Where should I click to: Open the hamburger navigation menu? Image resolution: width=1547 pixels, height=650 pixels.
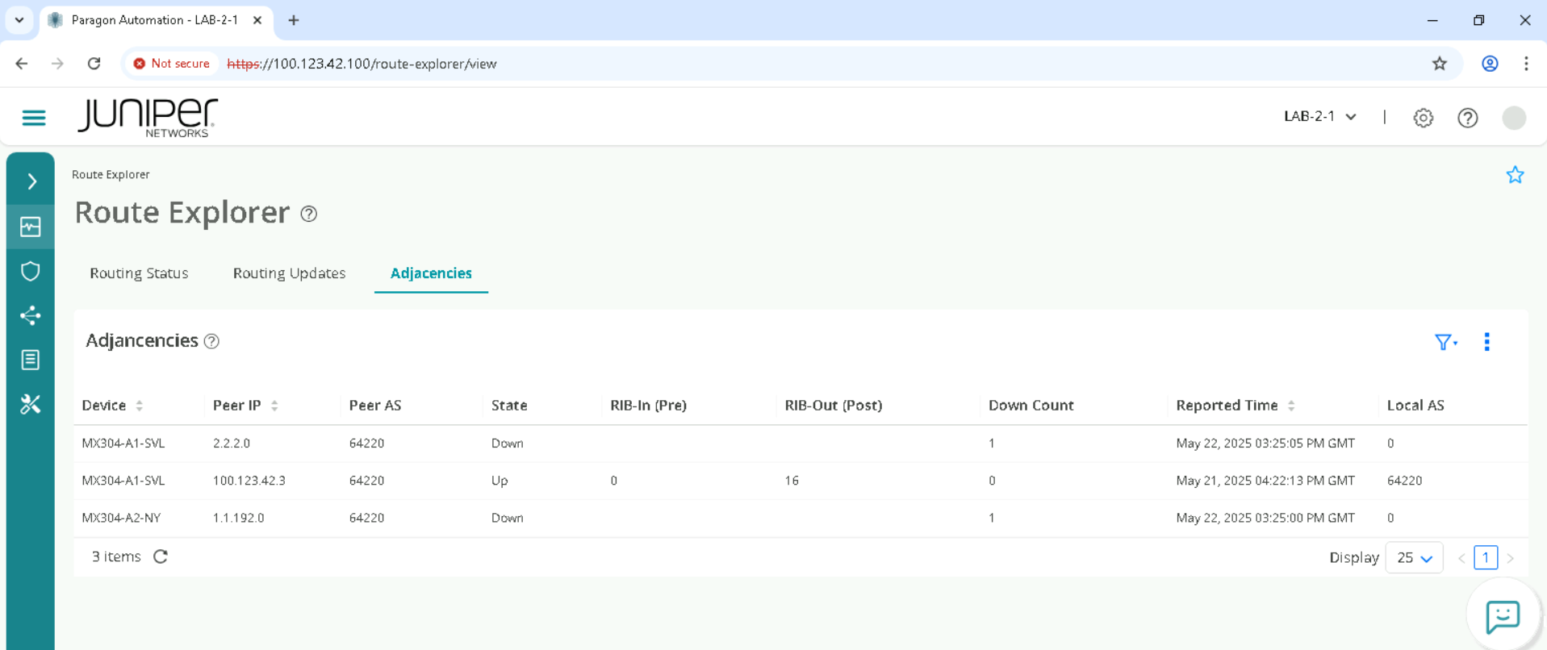point(33,118)
